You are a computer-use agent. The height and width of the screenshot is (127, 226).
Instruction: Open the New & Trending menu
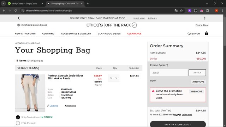(x=25, y=34)
